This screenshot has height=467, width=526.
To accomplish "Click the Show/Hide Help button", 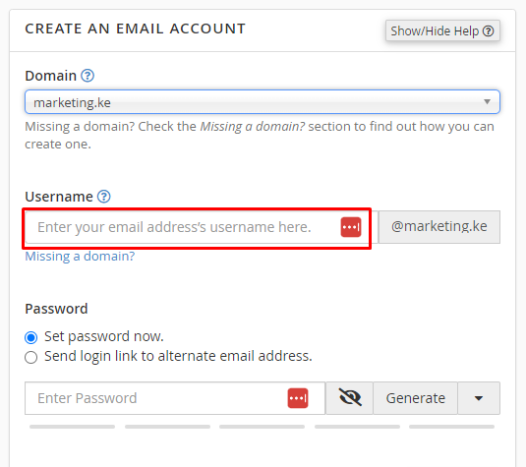I will pyautogui.click(x=442, y=30).
